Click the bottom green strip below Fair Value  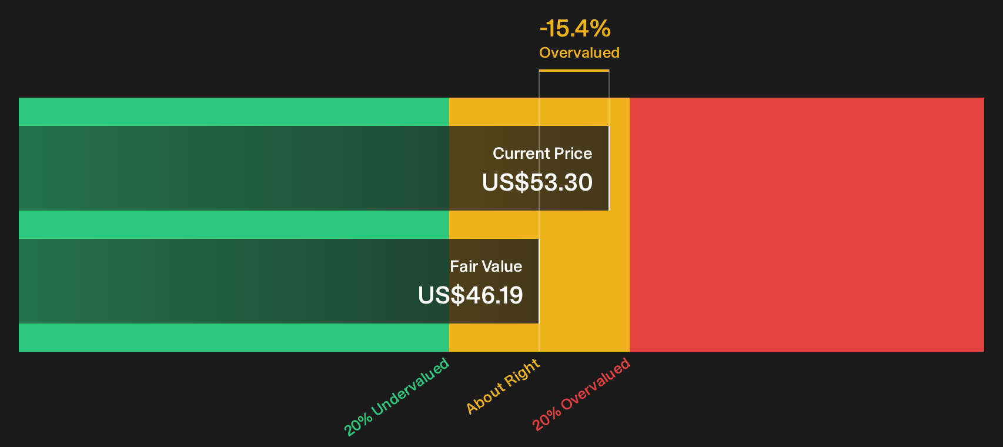[x=234, y=338]
